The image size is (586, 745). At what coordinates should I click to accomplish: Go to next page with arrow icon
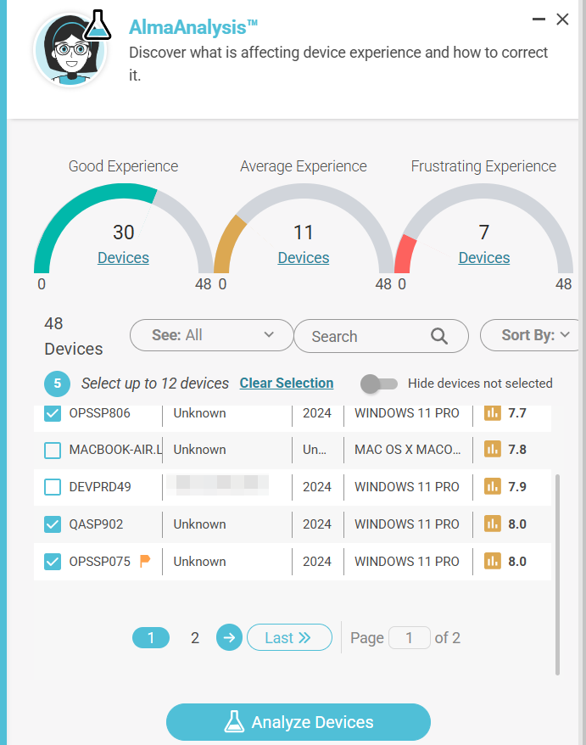tap(229, 637)
